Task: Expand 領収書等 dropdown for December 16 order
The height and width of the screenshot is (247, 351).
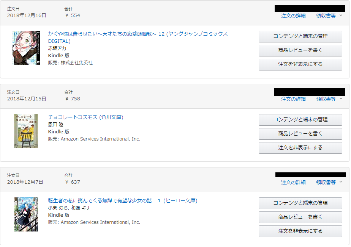Action: click(x=329, y=16)
